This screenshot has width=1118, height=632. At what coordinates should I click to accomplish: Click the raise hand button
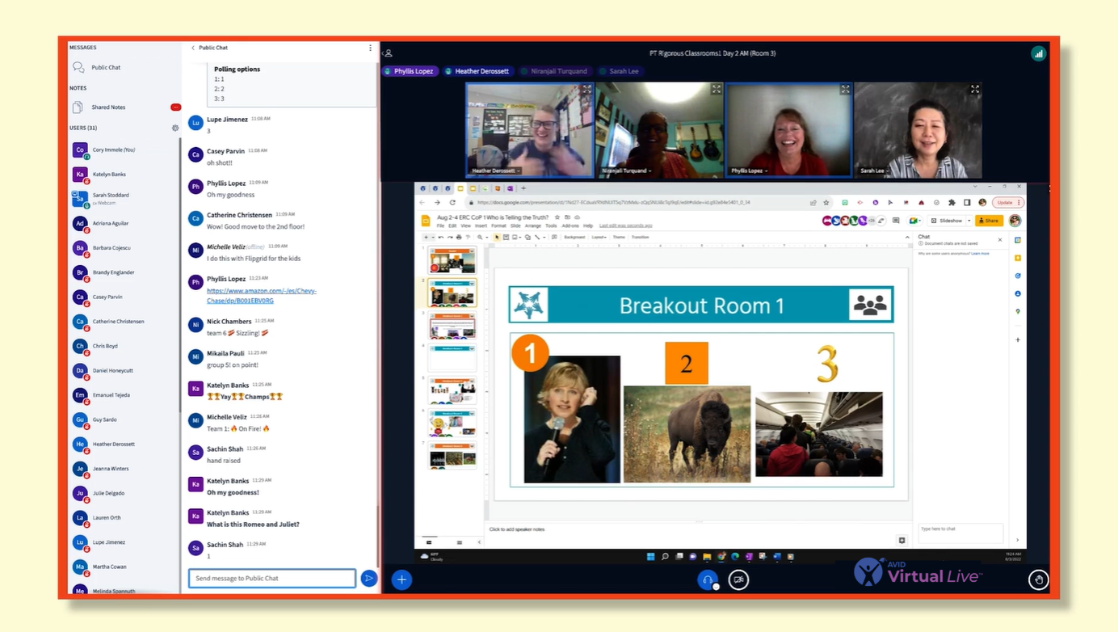1039,579
